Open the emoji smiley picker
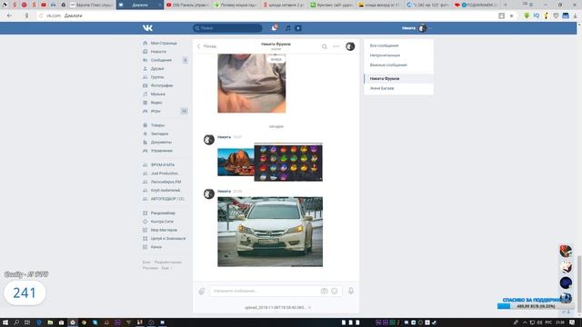The width and height of the screenshot is (582, 327). pos(335,291)
